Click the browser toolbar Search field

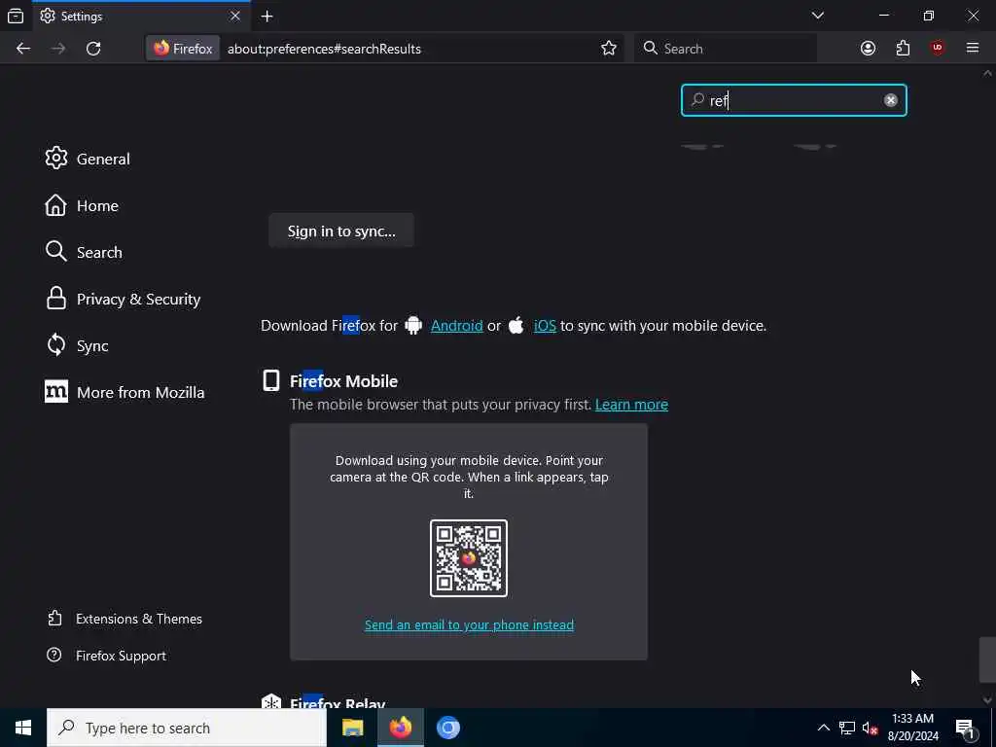coord(726,49)
